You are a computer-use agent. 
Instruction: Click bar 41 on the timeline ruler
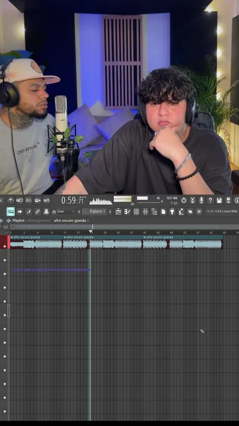click(x=145, y=233)
